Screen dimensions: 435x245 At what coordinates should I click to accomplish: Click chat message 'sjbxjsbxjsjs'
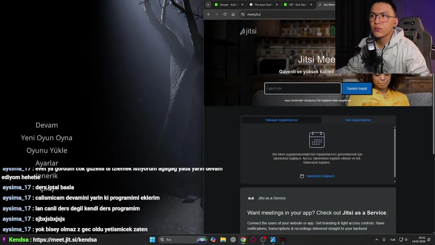(x=50, y=219)
